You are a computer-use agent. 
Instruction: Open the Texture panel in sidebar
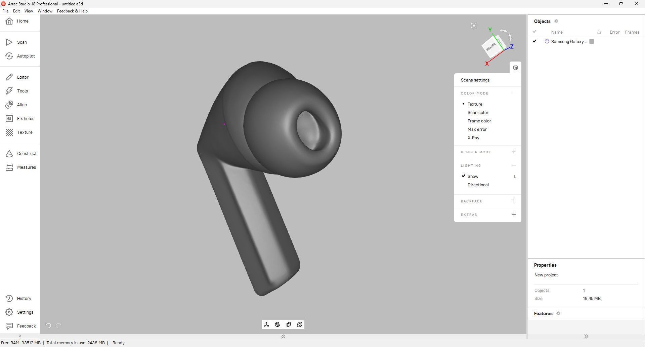click(20, 132)
